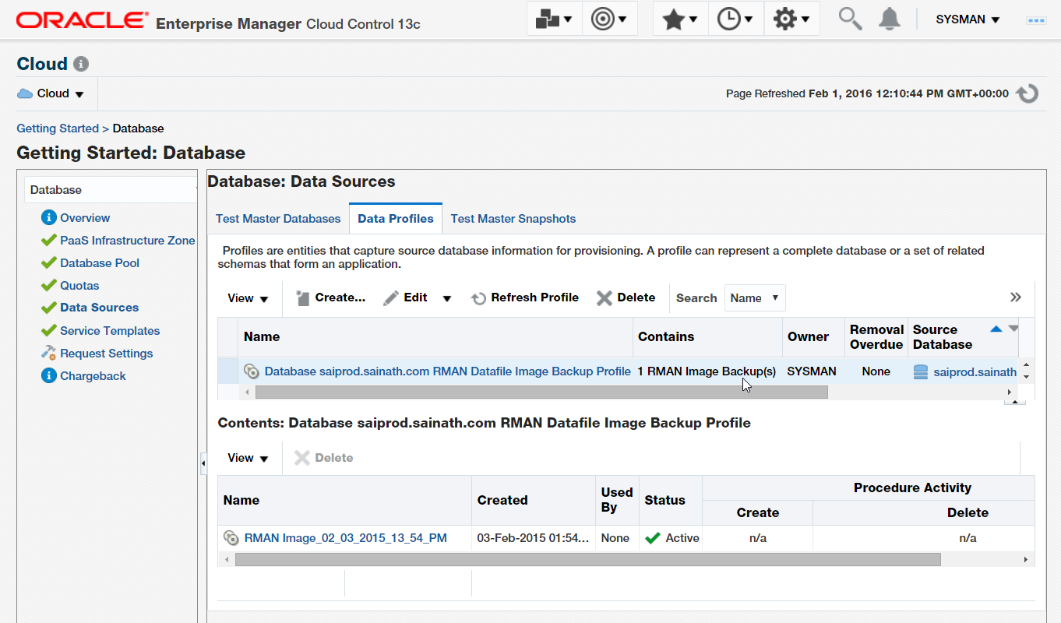Expand toolbar overflow chevron
This screenshot has width=1061, height=623.
click(1016, 297)
